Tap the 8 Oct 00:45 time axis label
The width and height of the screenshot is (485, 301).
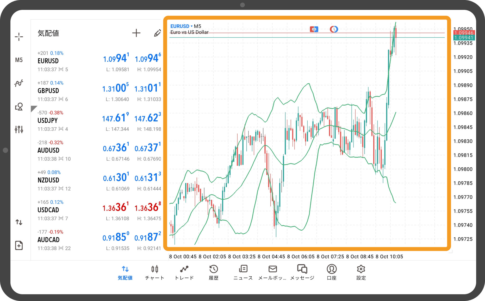(183, 257)
